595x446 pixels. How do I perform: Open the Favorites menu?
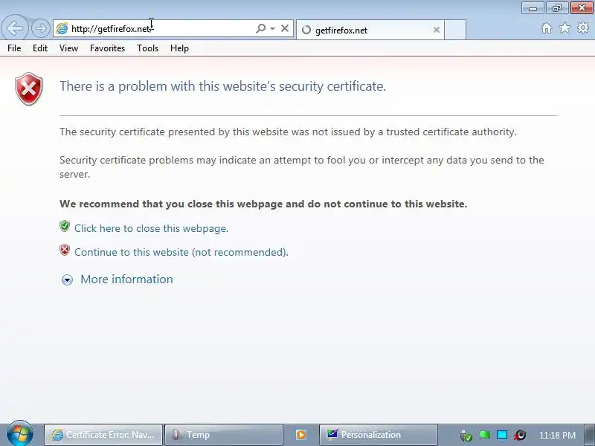[x=107, y=48]
